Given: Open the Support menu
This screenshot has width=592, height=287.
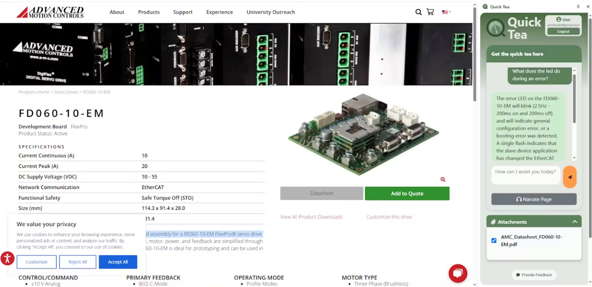Looking at the screenshot, I should coord(183,12).
